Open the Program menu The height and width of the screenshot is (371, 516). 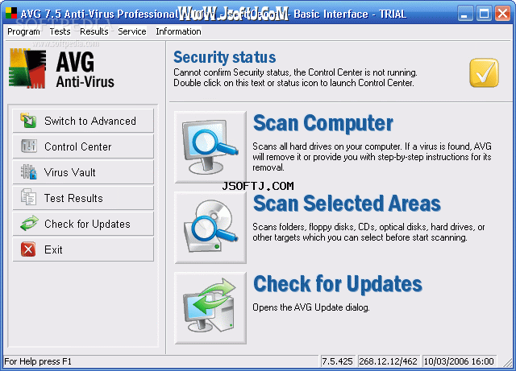(x=23, y=31)
